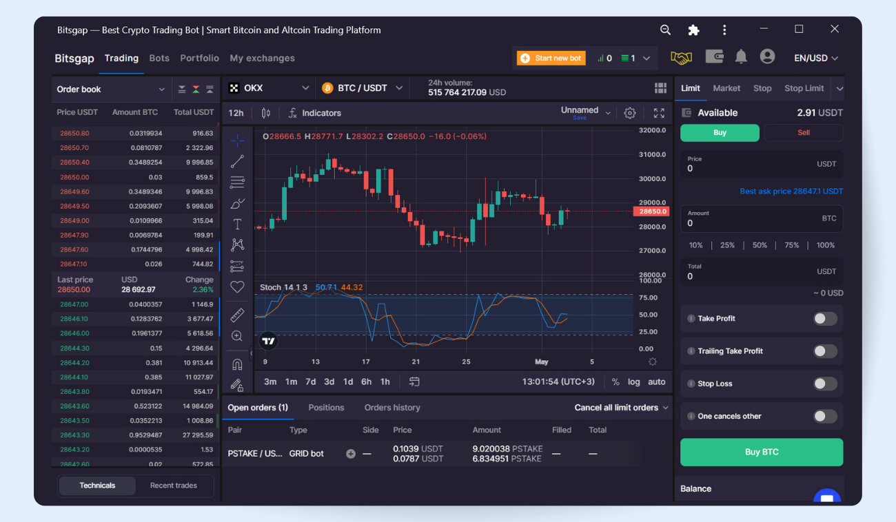Select the ruler measure tool
The image size is (896, 522).
click(237, 315)
